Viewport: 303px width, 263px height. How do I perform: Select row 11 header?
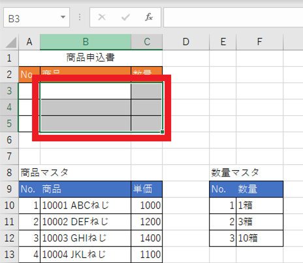[x=9, y=222]
